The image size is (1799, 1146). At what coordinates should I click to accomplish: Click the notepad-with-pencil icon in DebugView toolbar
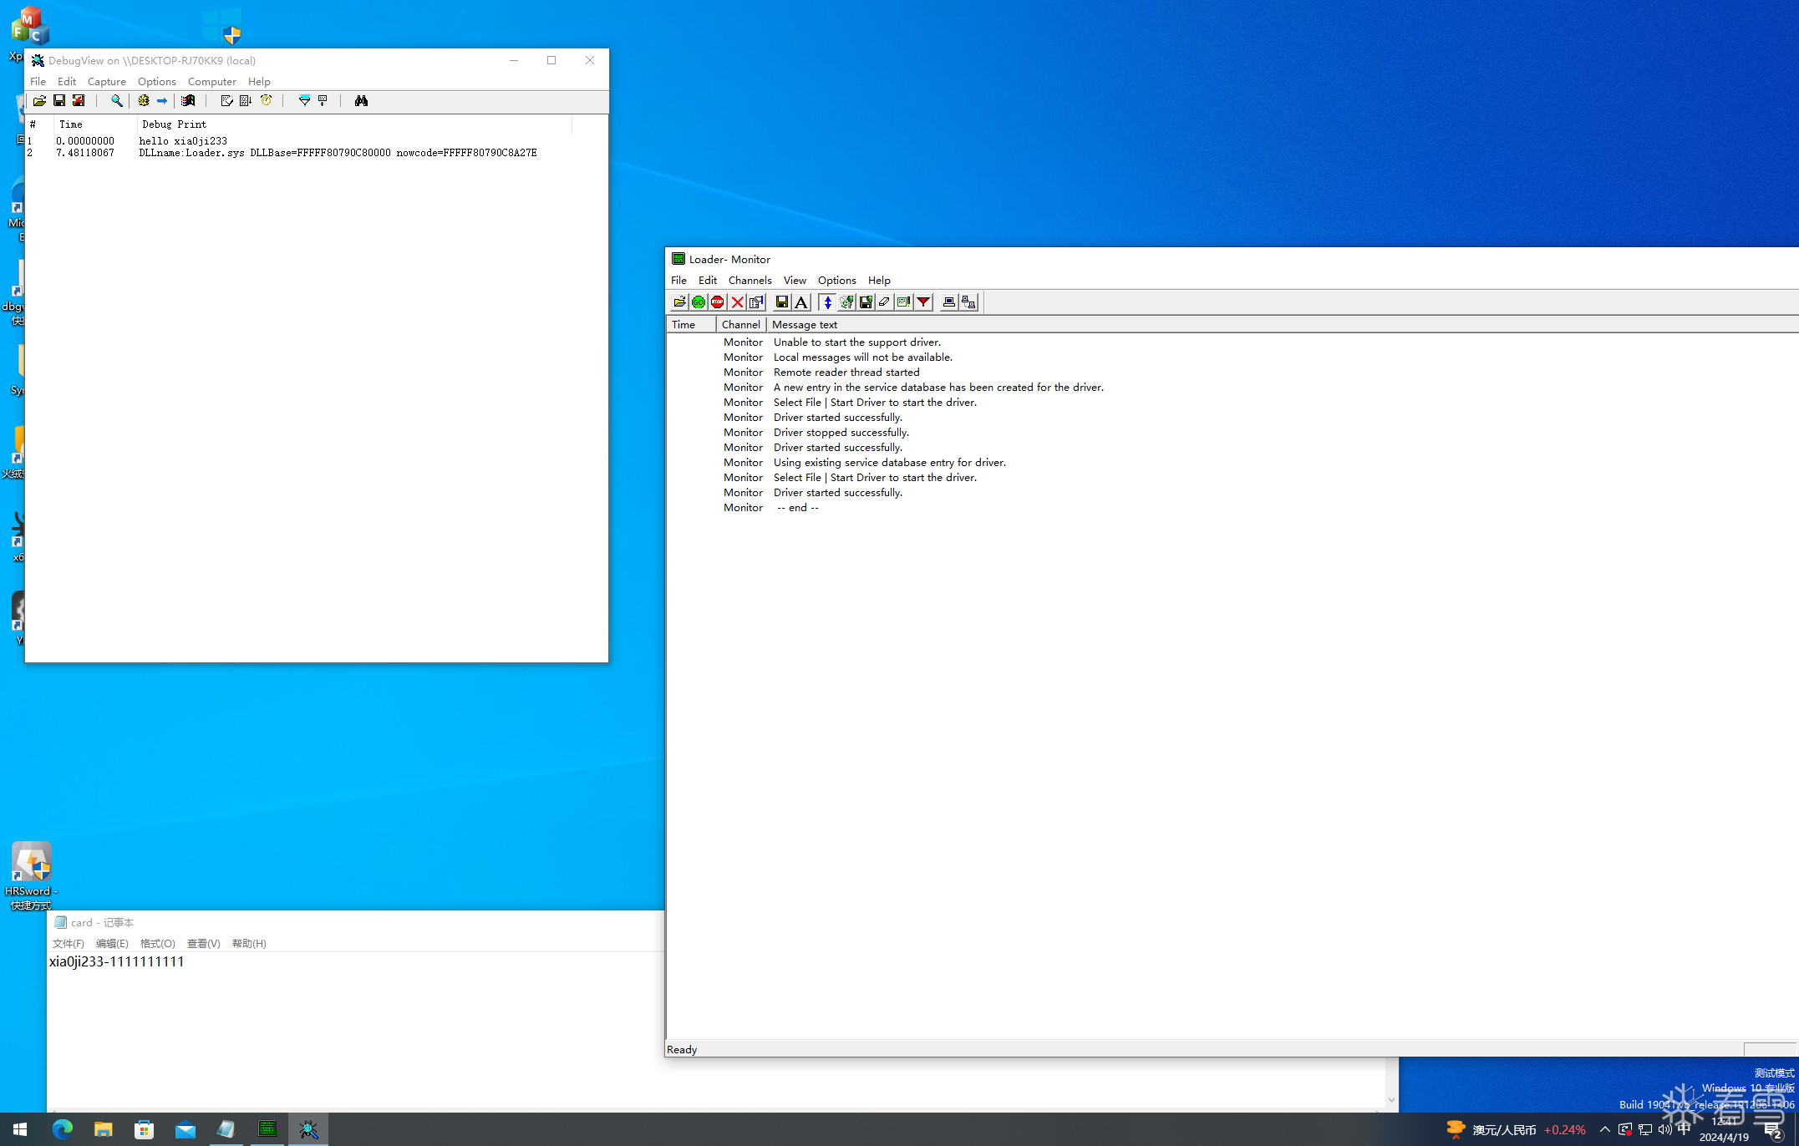[x=226, y=101]
